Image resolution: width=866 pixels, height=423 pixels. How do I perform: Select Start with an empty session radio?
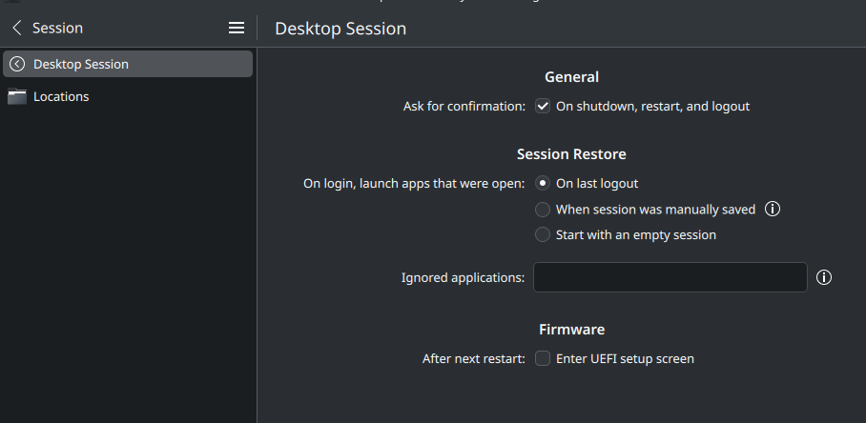point(543,235)
